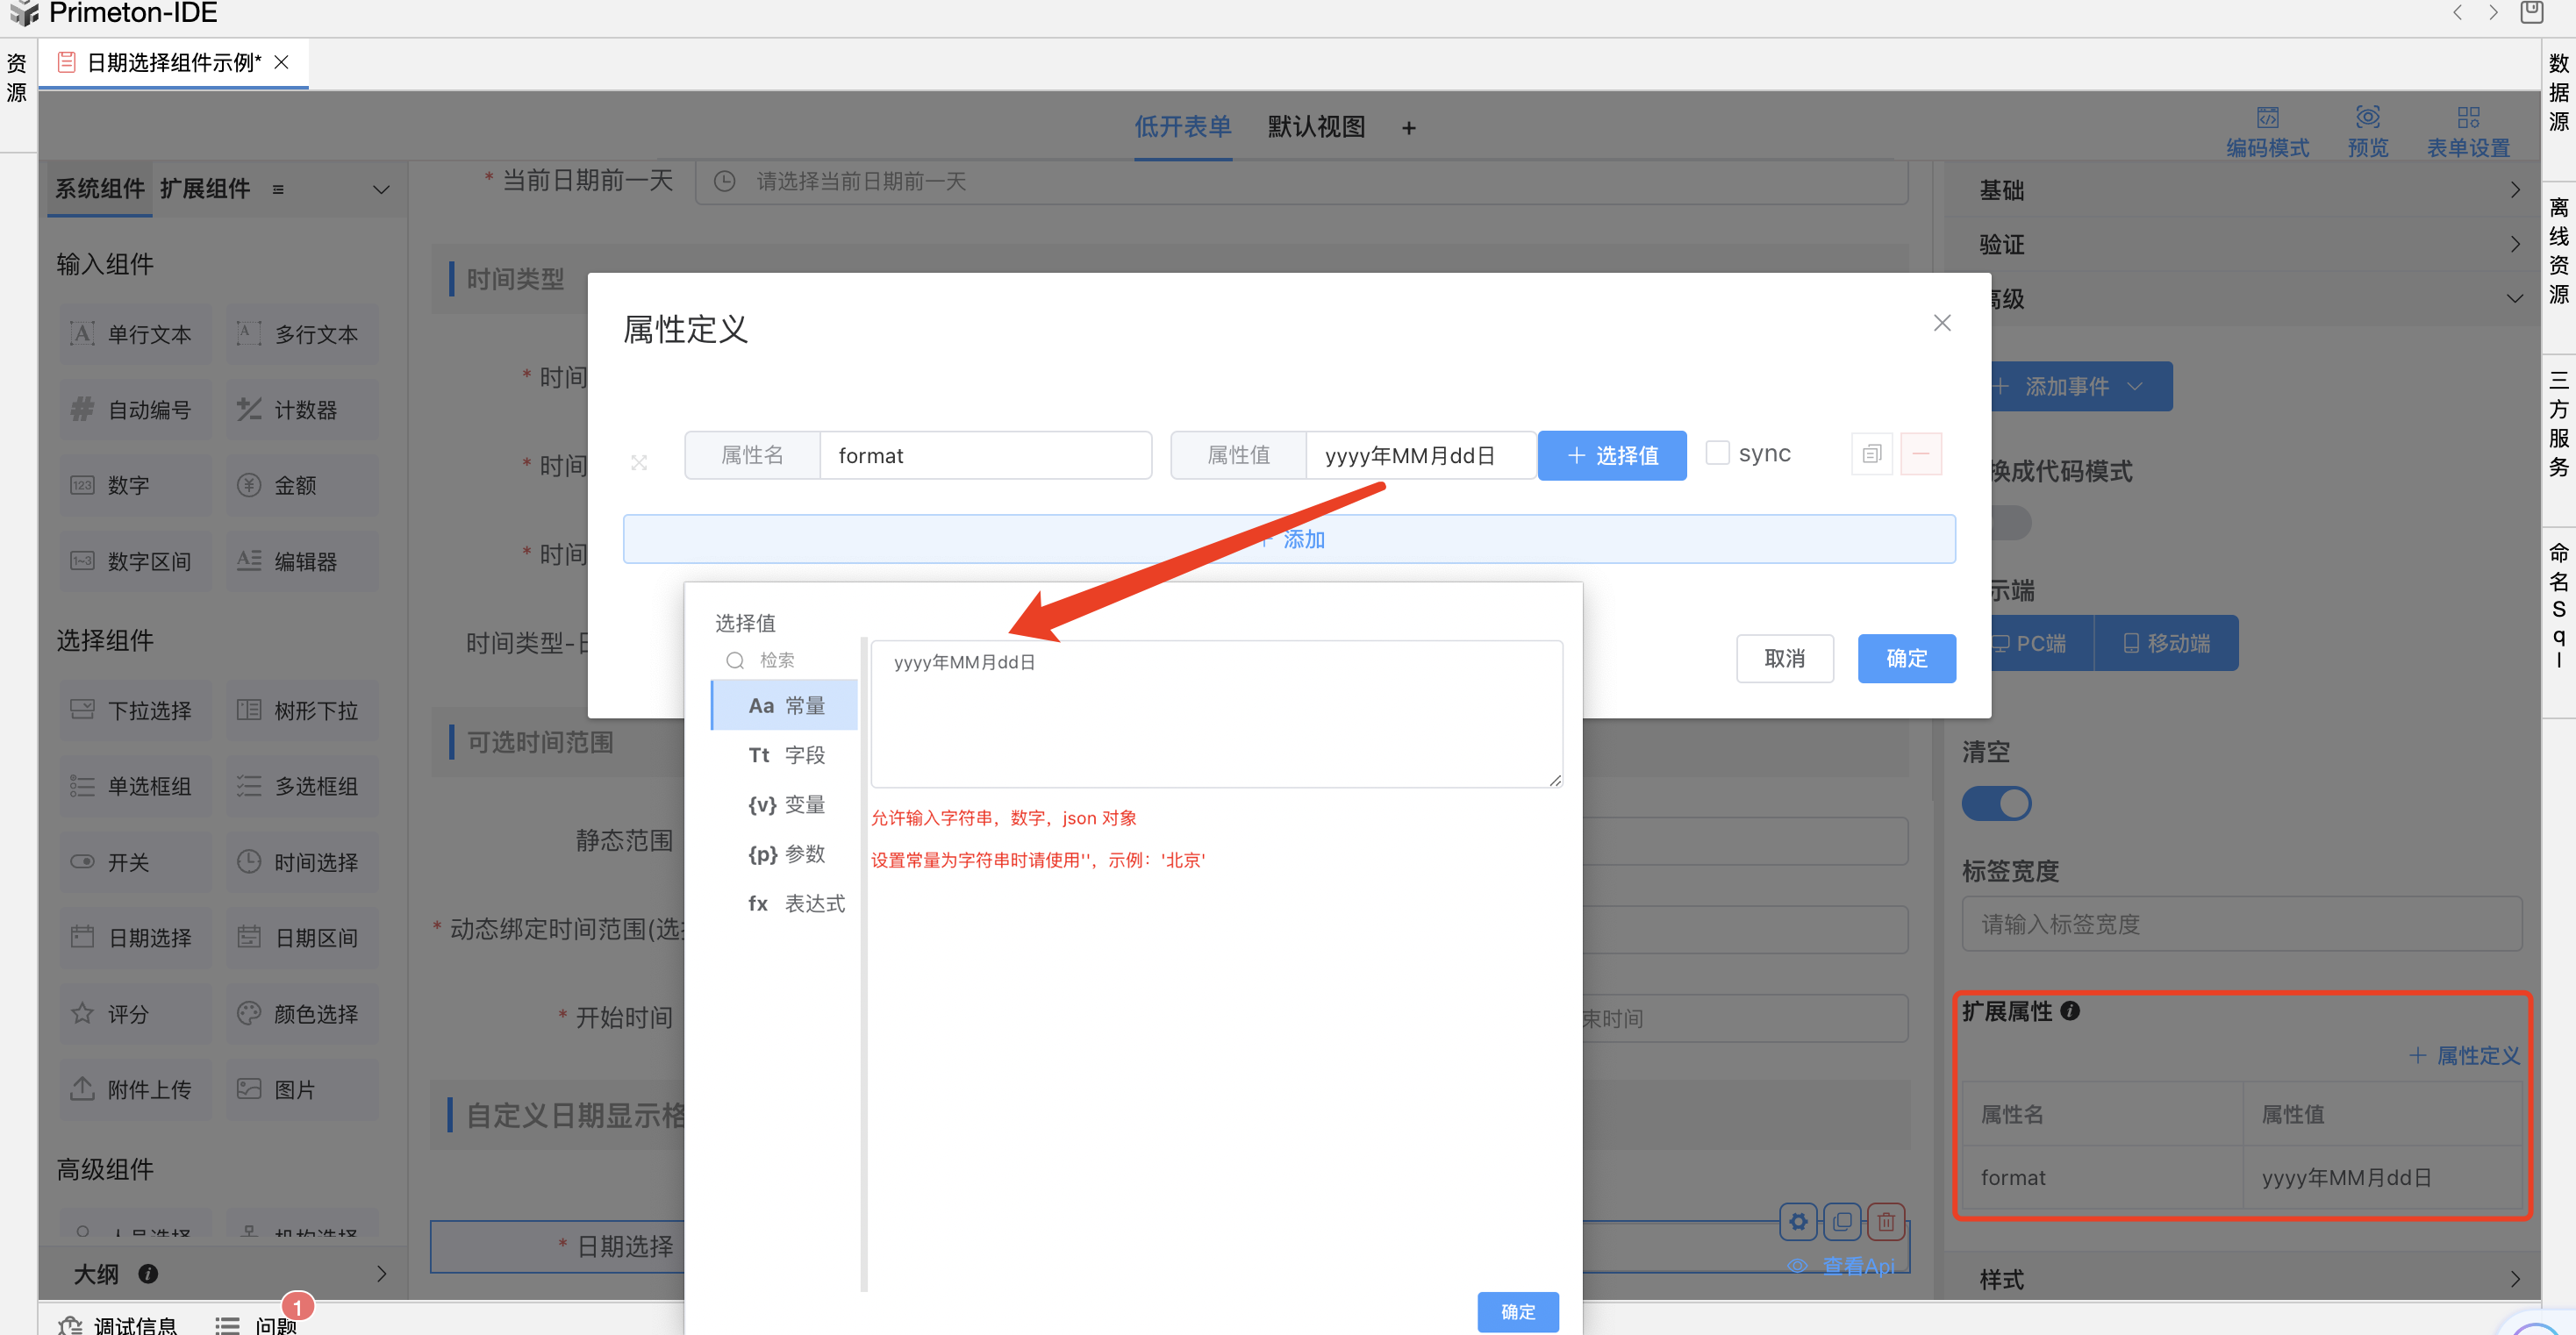Open 表单设置 form settings icon
Viewport: 2576px width, 1335px height.
2467,118
